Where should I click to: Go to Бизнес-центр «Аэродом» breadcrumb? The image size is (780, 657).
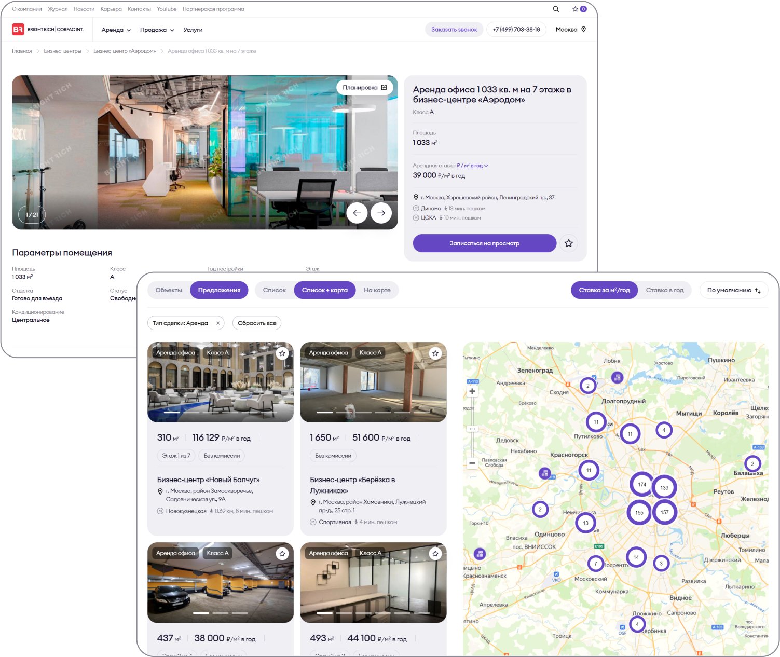point(125,51)
